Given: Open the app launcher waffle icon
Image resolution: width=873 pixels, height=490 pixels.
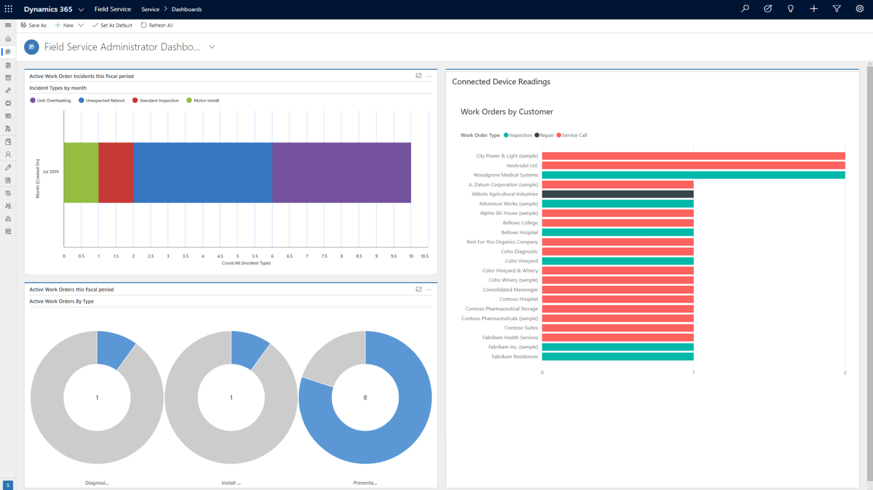Looking at the screenshot, I should tap(8, 9).
